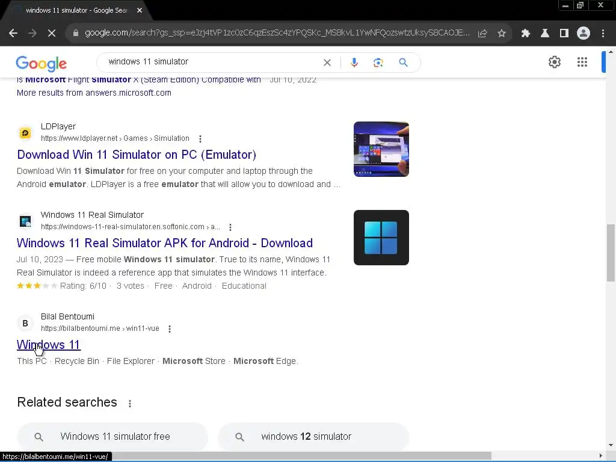This screenshot has width=616, height=462.
Task: Select the windows 11 simulator tab
Action: point(77,10)
